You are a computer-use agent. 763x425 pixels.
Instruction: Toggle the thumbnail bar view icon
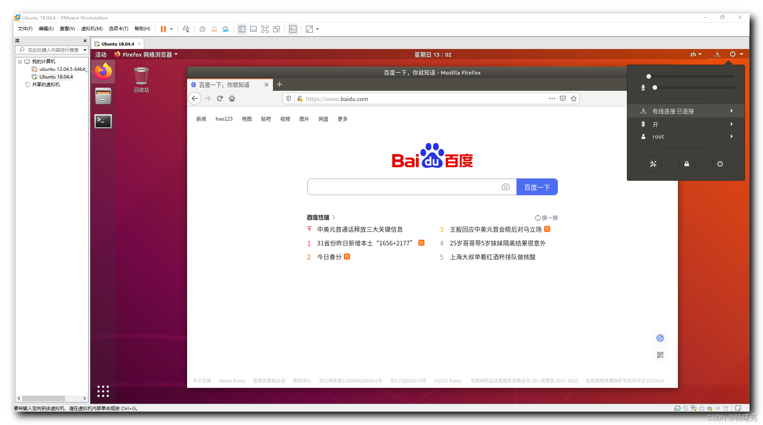click(x=253, y=29)
